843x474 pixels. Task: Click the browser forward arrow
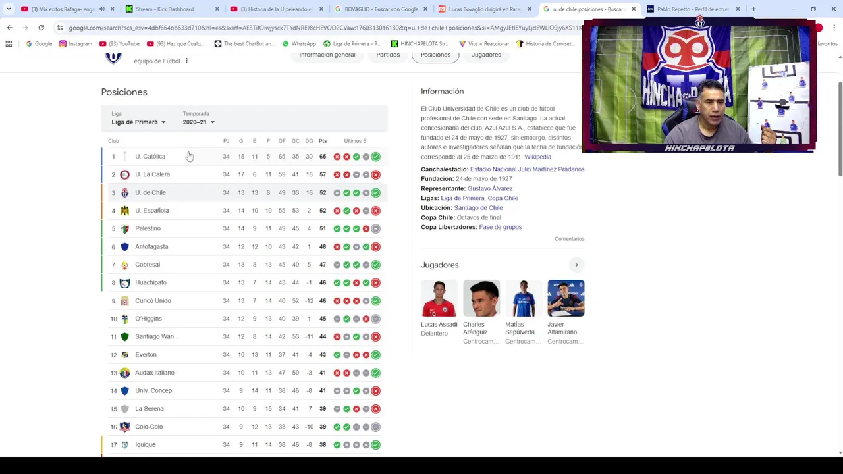pos(25,28)
